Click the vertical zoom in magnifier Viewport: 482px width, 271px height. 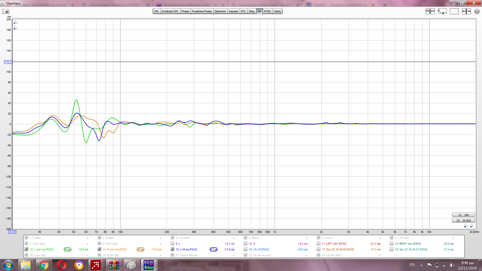(15, 22)
